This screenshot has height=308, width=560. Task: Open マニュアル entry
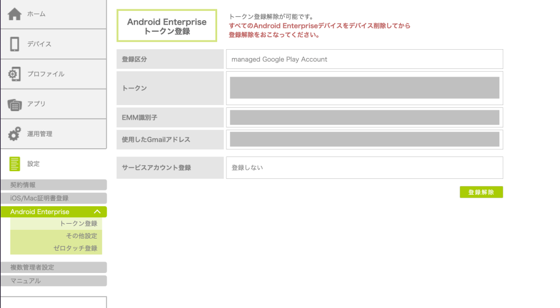pos(54,281)
